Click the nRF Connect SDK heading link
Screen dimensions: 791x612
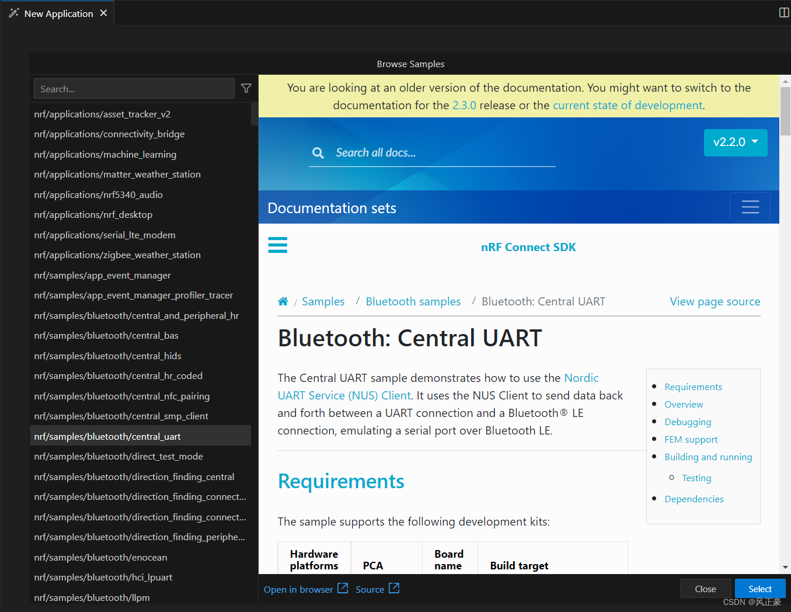coord(528,247)
